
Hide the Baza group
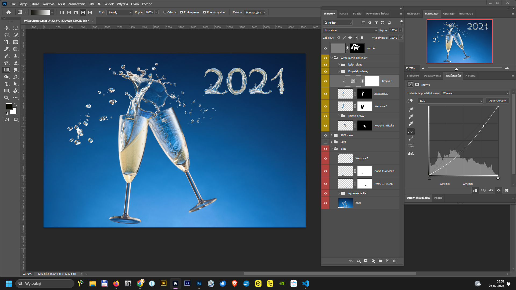pos(325,149)
